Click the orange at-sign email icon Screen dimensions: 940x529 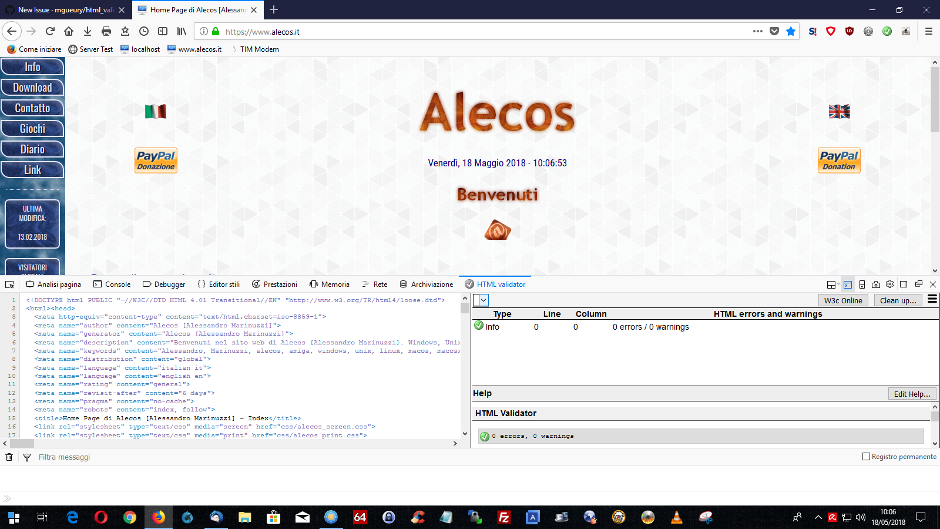tap(498, 230)
